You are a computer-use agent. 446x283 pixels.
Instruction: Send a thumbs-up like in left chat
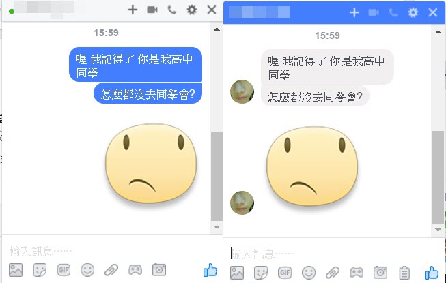210,270
